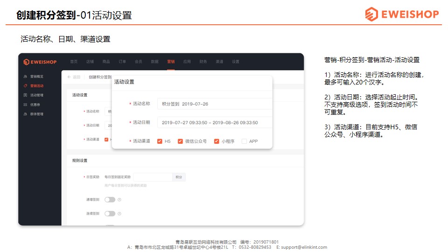Enable the 连续签到 switch
Screen dimensions: 448x252
point(110,214)
